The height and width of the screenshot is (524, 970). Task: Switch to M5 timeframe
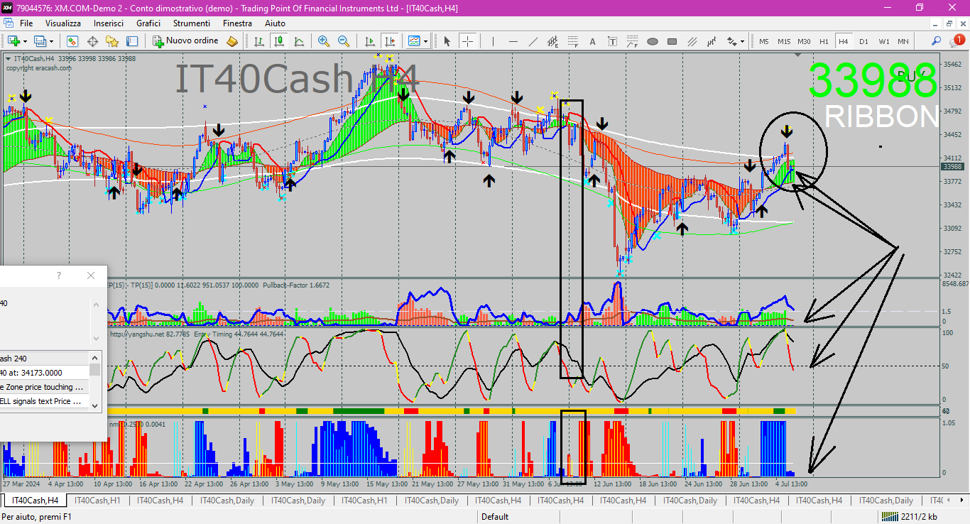(764, 41)
